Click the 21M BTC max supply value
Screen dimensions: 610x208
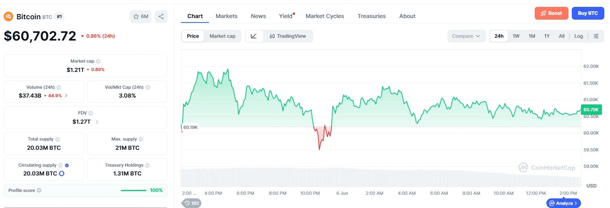[x=127, y=148]
